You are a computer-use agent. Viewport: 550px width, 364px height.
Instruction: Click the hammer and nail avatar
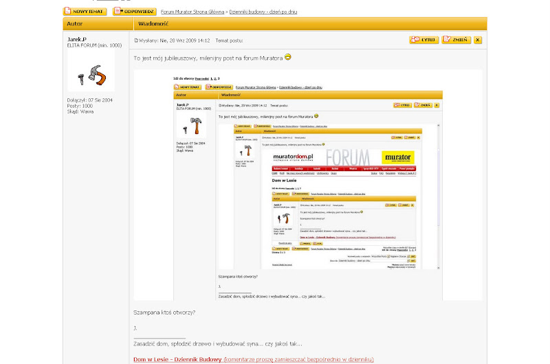click(x=91, y=71)
